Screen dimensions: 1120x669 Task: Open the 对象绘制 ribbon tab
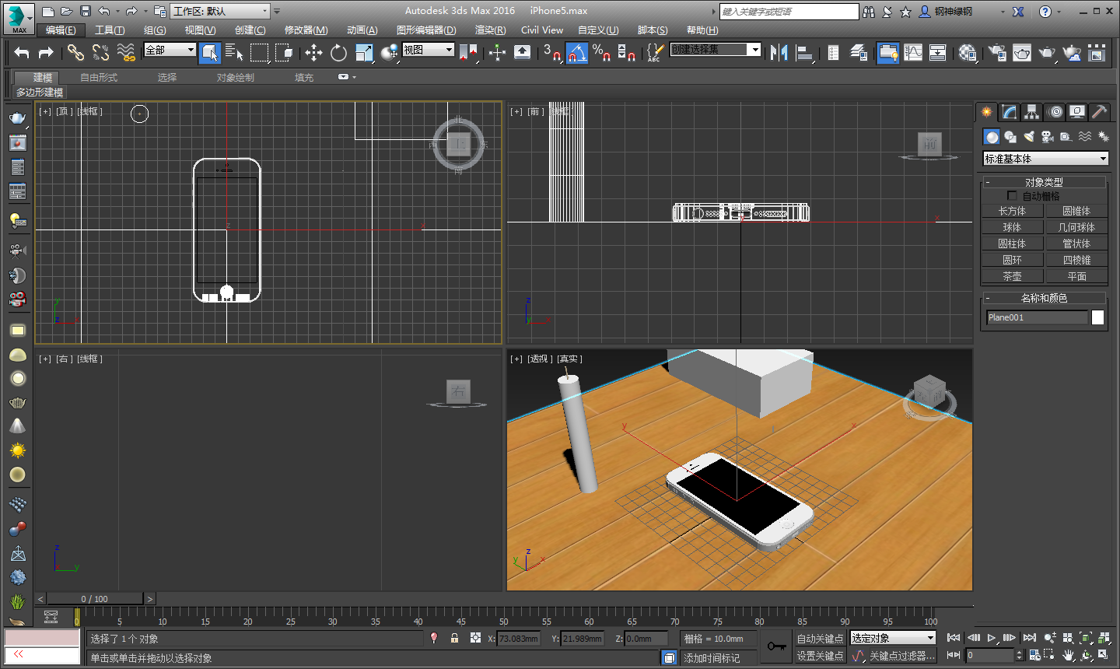[x=236, y=78]
